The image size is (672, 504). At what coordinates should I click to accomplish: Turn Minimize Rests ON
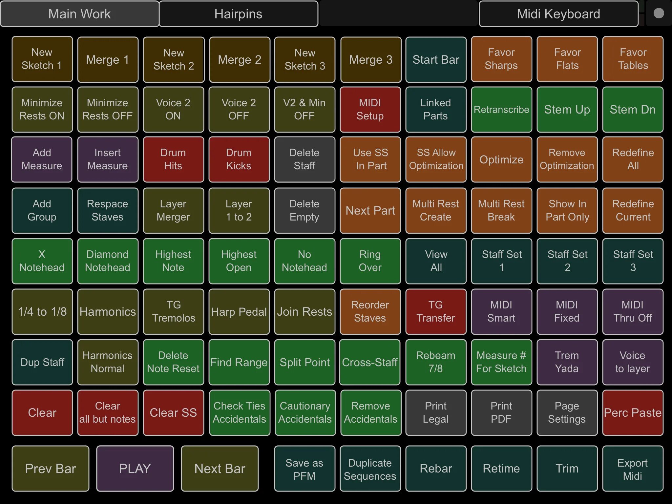point(42,109)
